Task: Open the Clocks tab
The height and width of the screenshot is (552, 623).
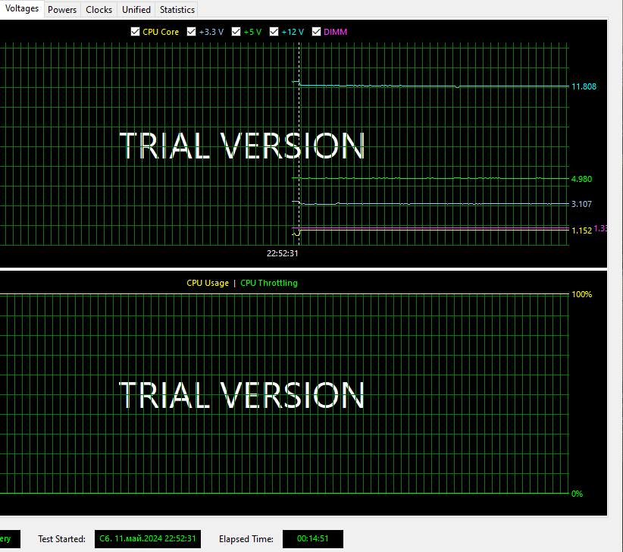Action: pos(99,10)
